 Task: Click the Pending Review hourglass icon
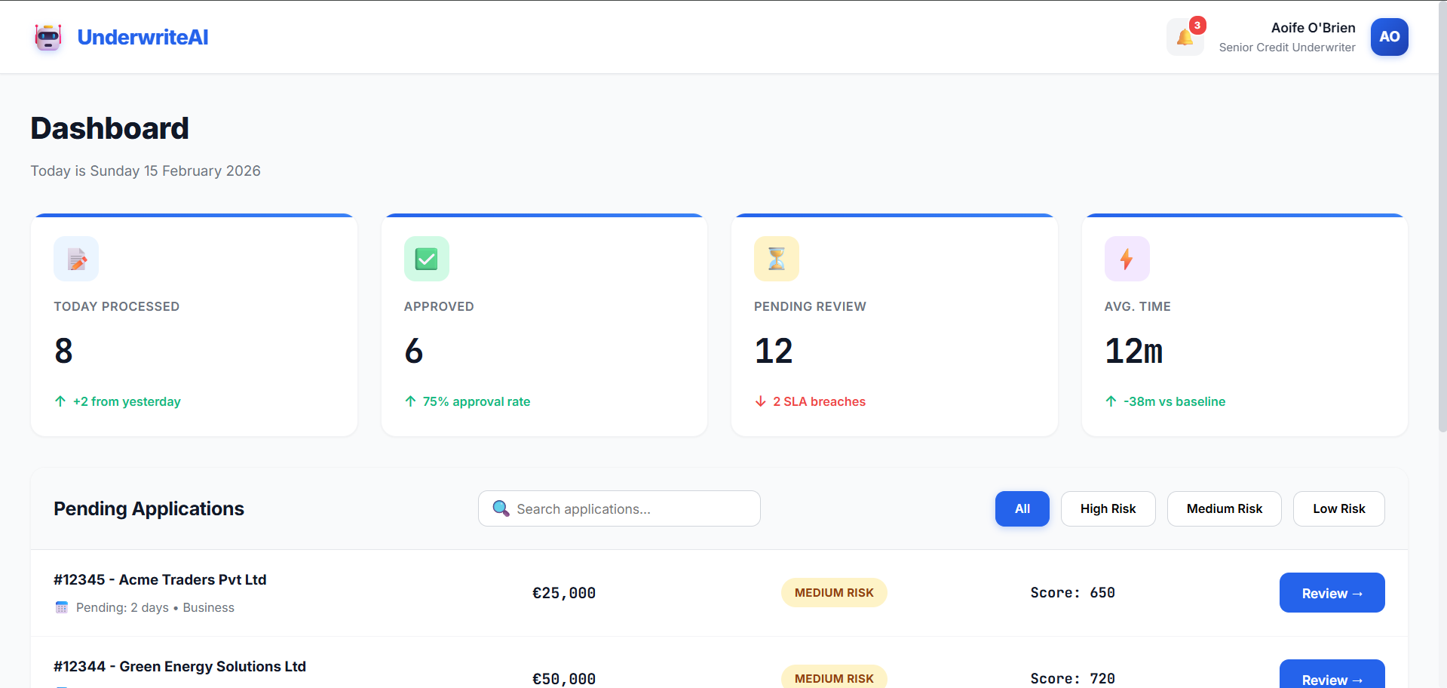coord(776,259)
